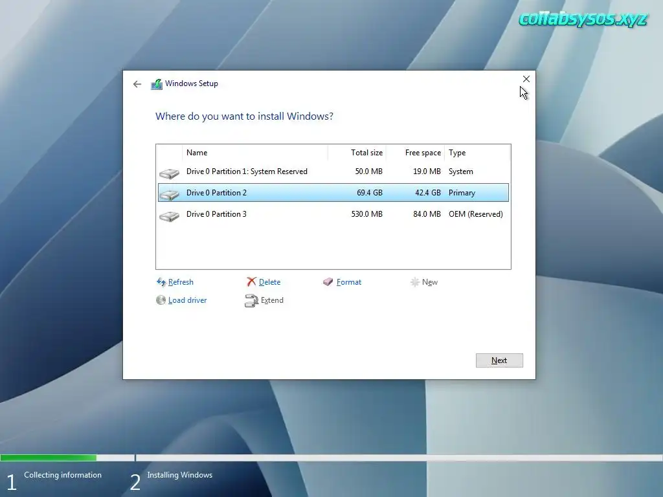
Task: Click the Installing Windows step label
Action: pos(180,475)
